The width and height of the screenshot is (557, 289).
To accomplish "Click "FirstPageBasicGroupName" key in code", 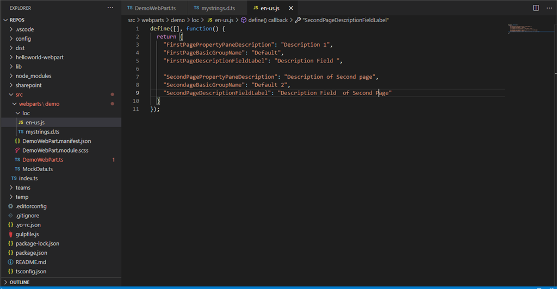I will click(x=204, y=53).
